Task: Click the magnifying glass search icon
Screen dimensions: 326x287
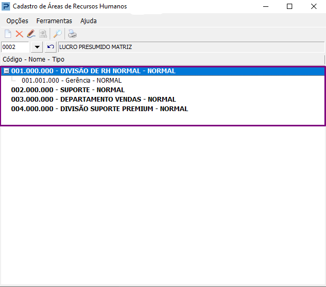Action: 58,34
